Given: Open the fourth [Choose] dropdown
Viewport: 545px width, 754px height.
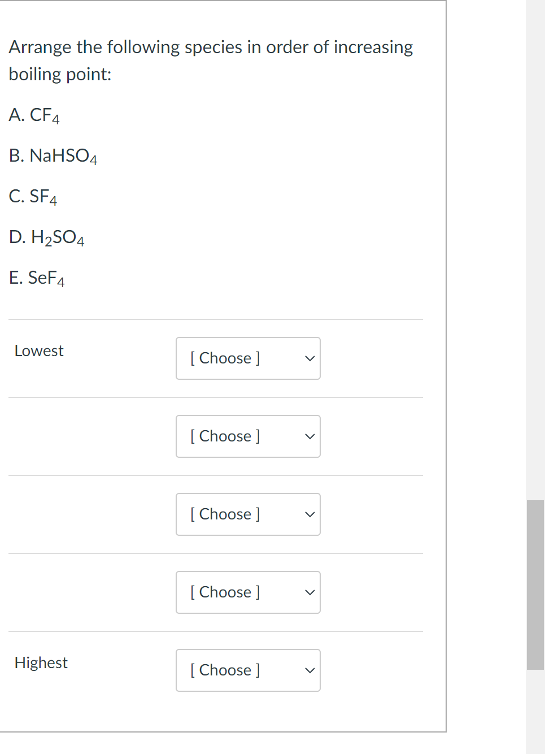Looking at the screenshot, I should (x=248, y=592).
